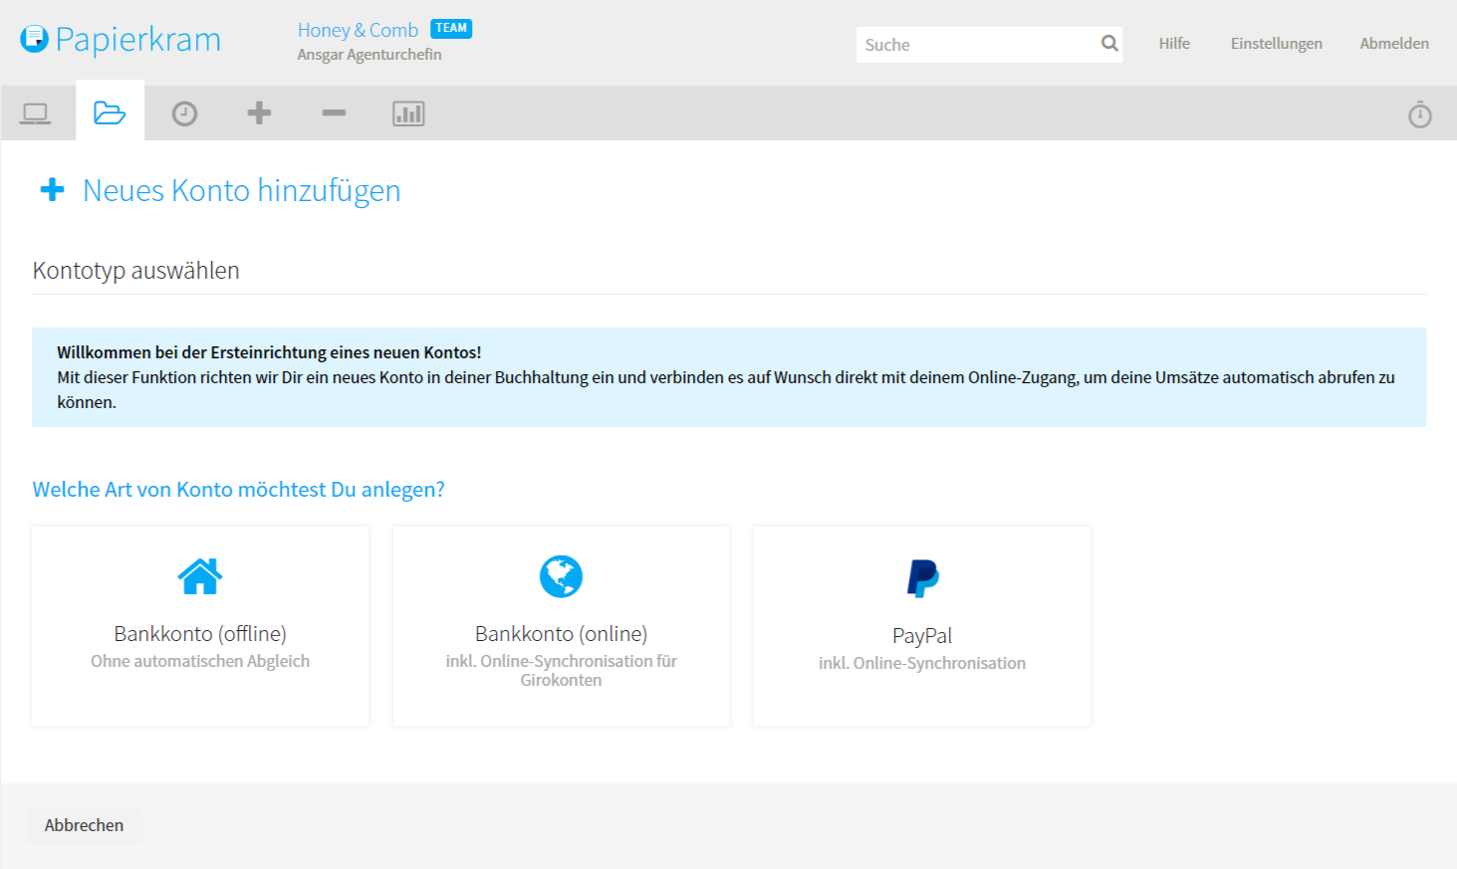The width and height of the screenshot is (1457, 869).
Task: Click the 'Neues Konto hinzufügen' heading
Action: 241,190
